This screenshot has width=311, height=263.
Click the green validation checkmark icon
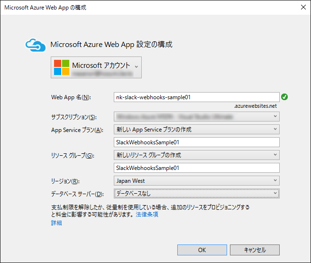point(284,97)
